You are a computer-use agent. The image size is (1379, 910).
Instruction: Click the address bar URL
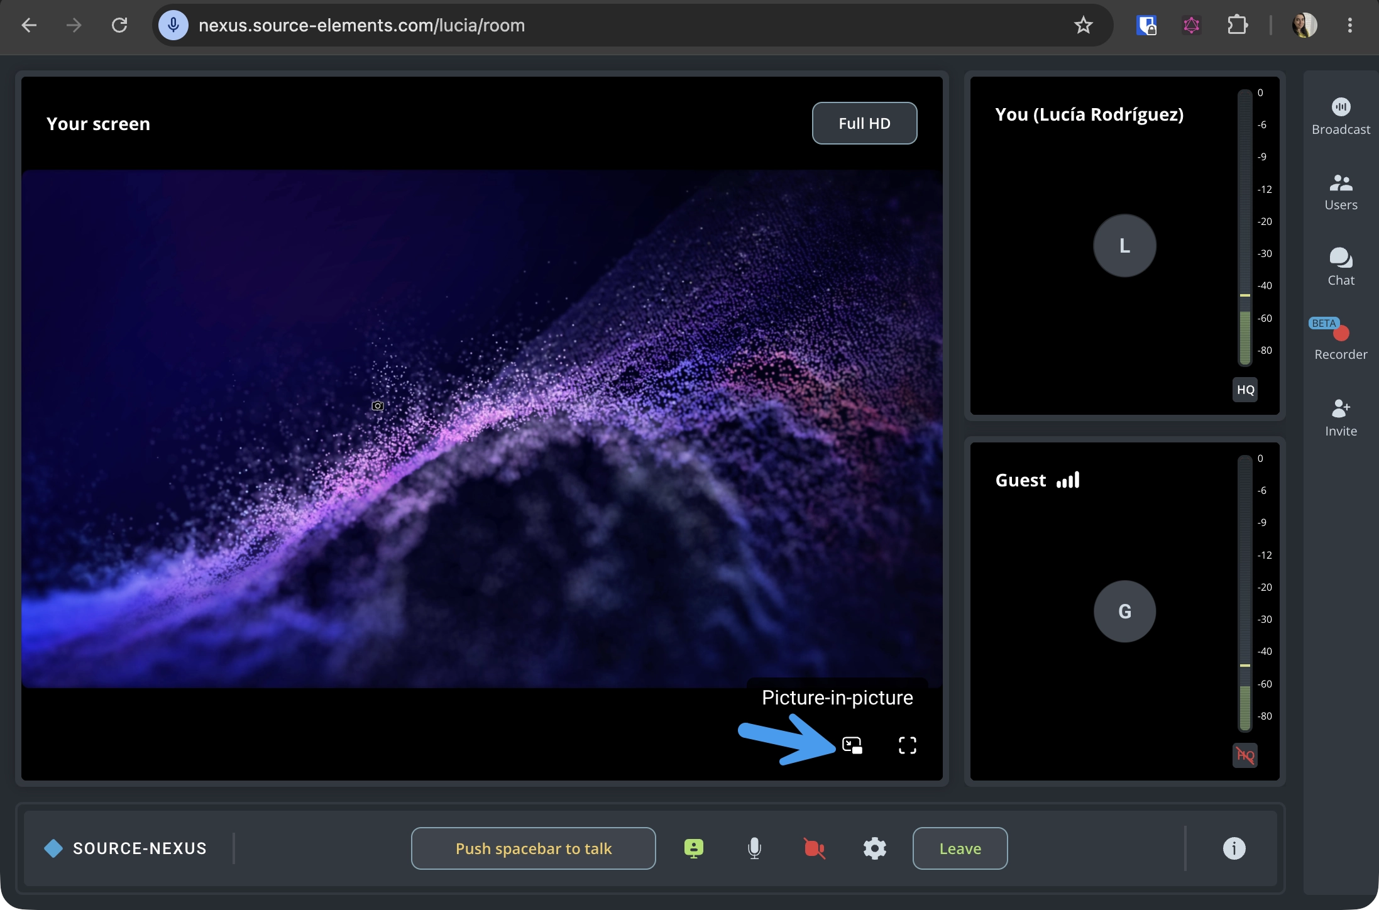point(361,25)
